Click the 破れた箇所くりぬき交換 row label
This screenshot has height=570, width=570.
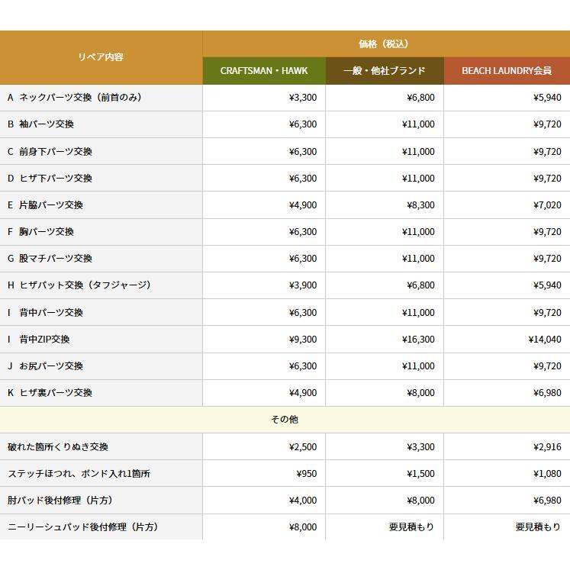coord(58,447)
